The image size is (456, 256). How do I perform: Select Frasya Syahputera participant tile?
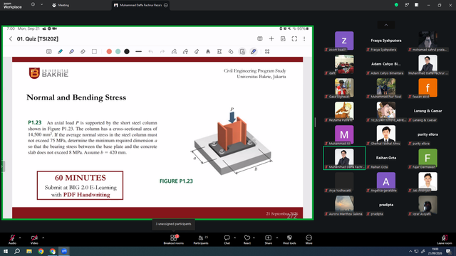tap(386, 41)
